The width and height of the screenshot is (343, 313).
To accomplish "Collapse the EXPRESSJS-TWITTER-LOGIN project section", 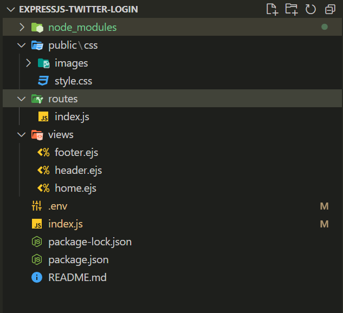I will pyautogui.click(x=9, y=9).
